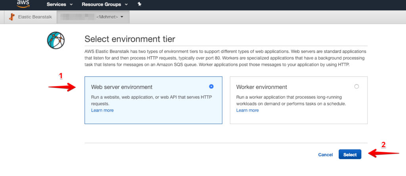Go to Elastic Beanstalk home tab
406x176 pixels.
click(30, 17)
